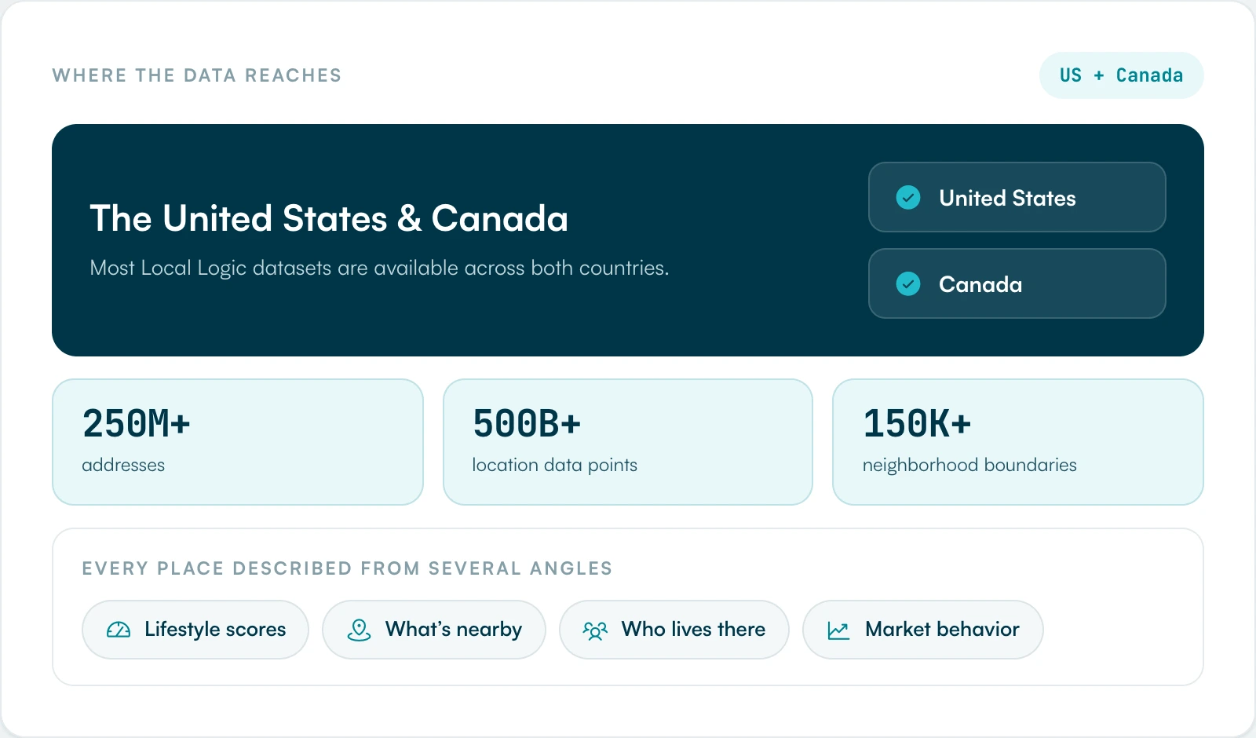Select the 500B+ location data points card
This screenshot has width=1256, height=738.
coord(628,442)
